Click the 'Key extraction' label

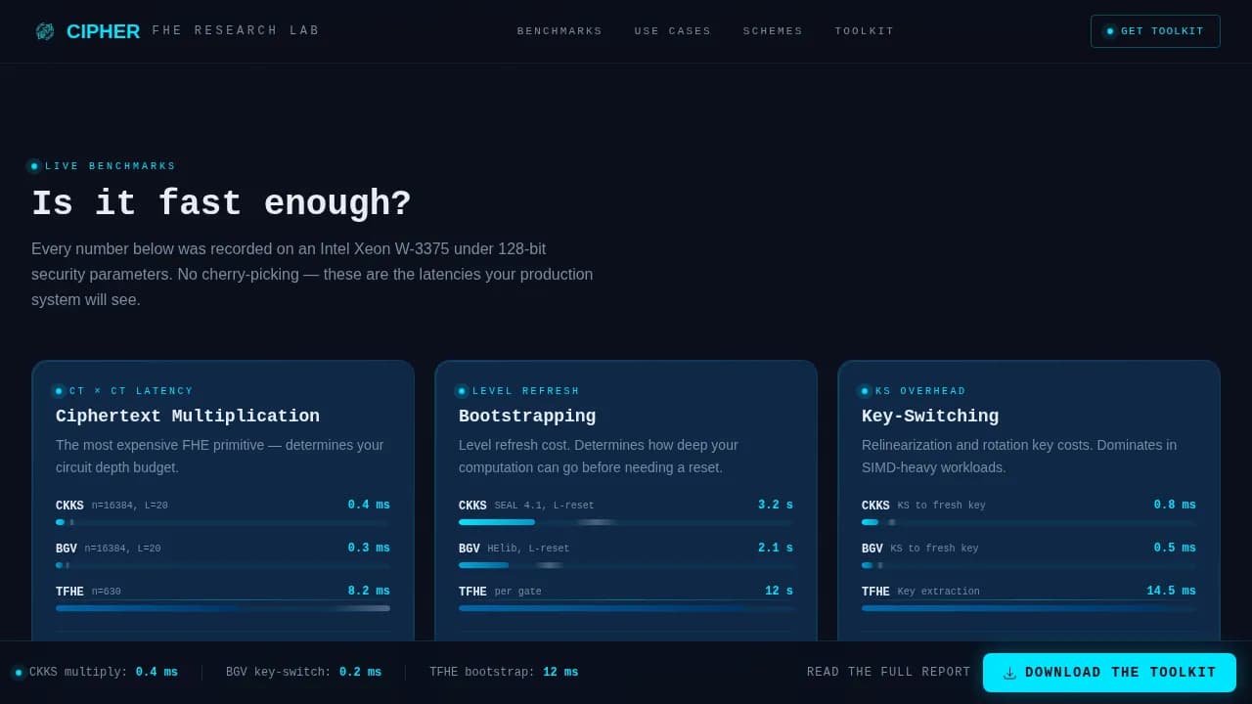(x=939, y=593)
